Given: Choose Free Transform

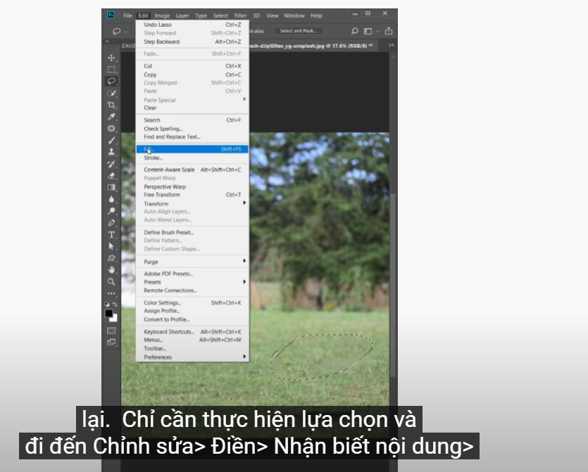Looking at the screenshot, I should coord(192,195).
